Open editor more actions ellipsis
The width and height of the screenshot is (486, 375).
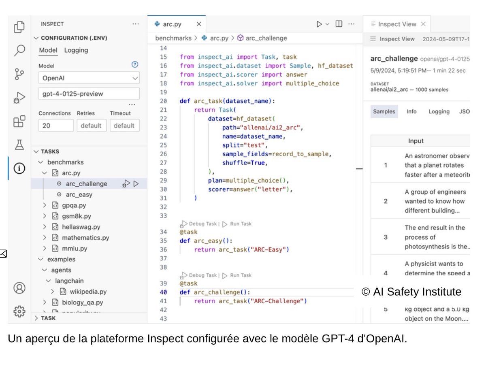click(352, 24)
